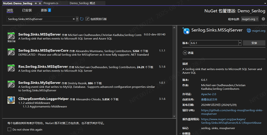The width and height of the screenshot is (267, 135).
Task: Open NuGet settings gear
Action: (x=263, y=19)
